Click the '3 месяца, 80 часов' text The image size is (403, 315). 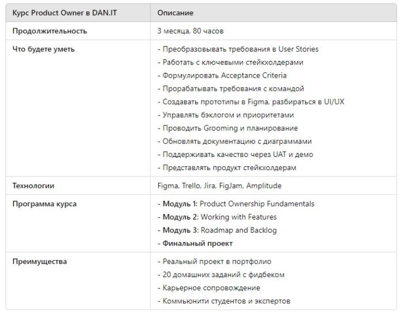pos(190,31)
